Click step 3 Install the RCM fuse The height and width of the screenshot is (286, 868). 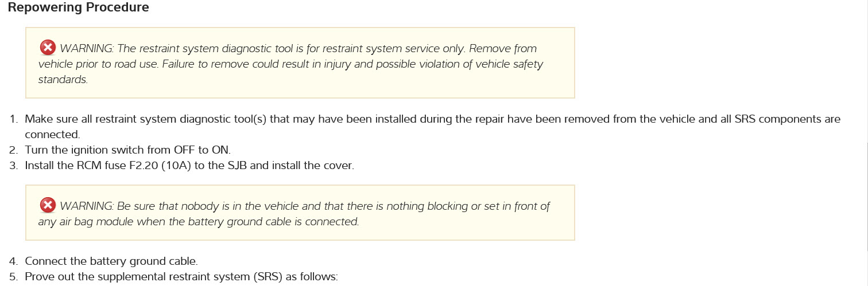(x=189, y=166)
